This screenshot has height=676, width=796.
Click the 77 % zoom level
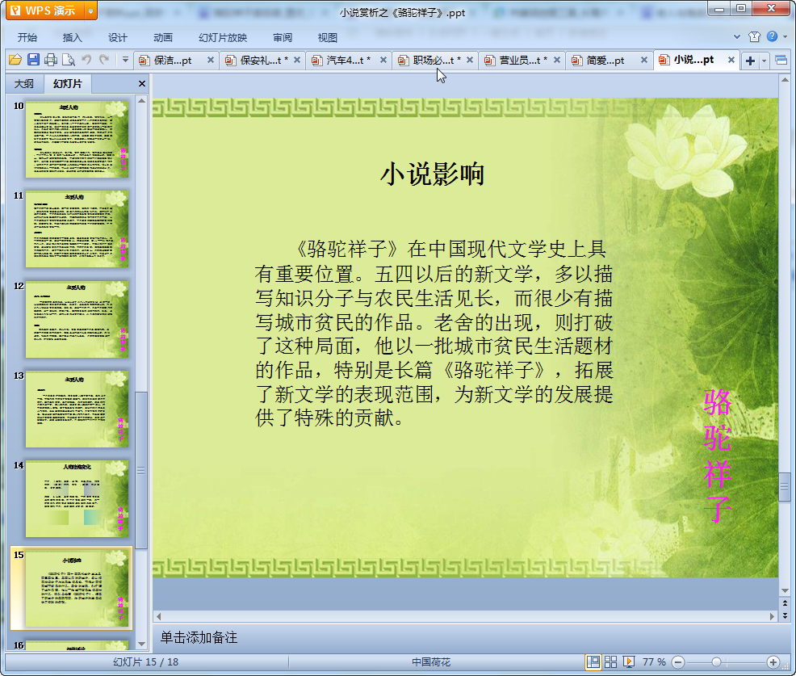point(654,661)
